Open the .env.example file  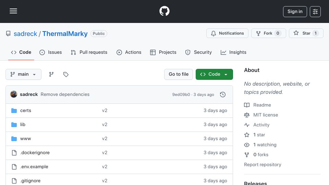pos(34,167)
